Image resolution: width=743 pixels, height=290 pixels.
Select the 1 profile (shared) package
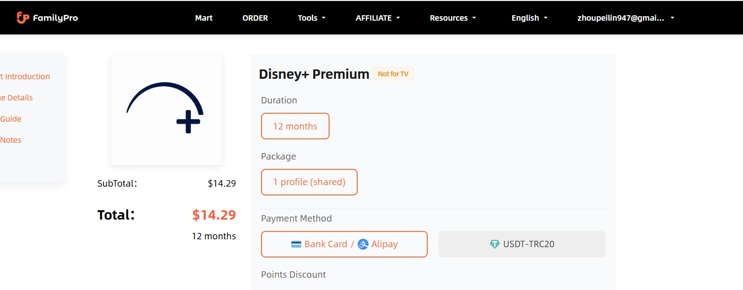[309, 182]
